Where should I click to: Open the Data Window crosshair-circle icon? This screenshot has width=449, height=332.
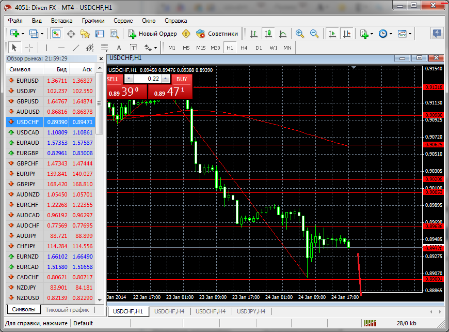click(x=71, y=34)
